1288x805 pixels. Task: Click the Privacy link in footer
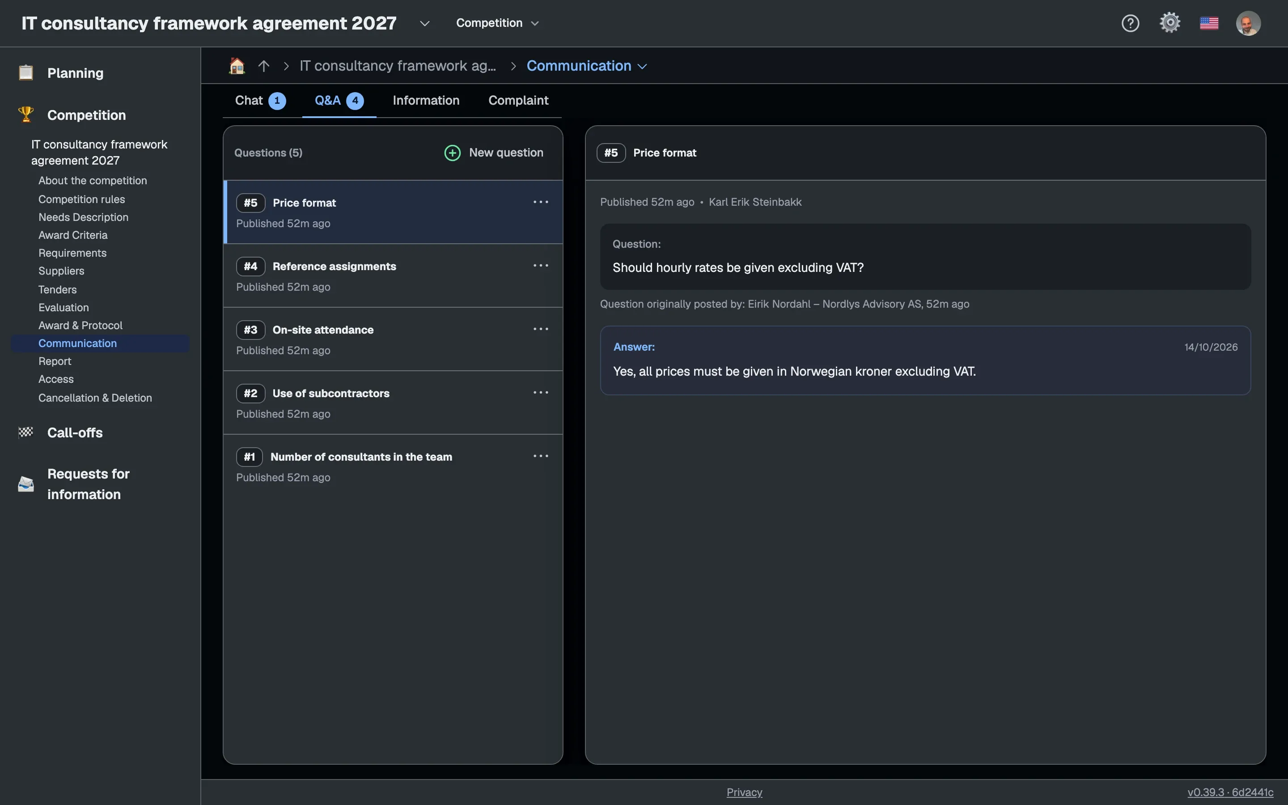coord(744,792)
